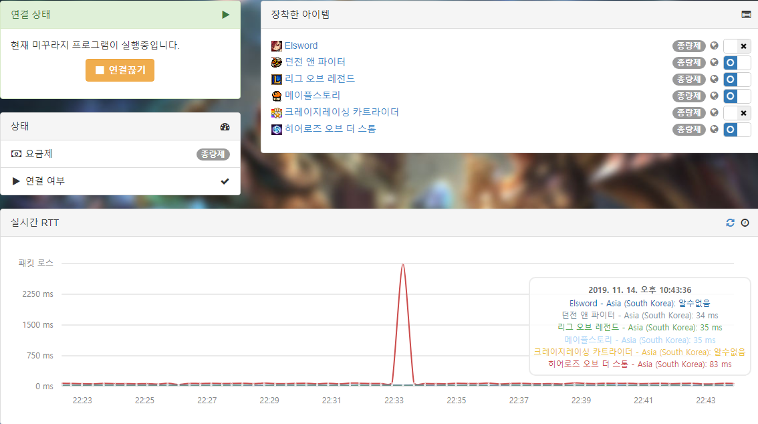Image resolution: width=758 pixels, height=424 pixels.
Task: Click the dashboard gauge icon in 상태 header
Action: [225, 126]
